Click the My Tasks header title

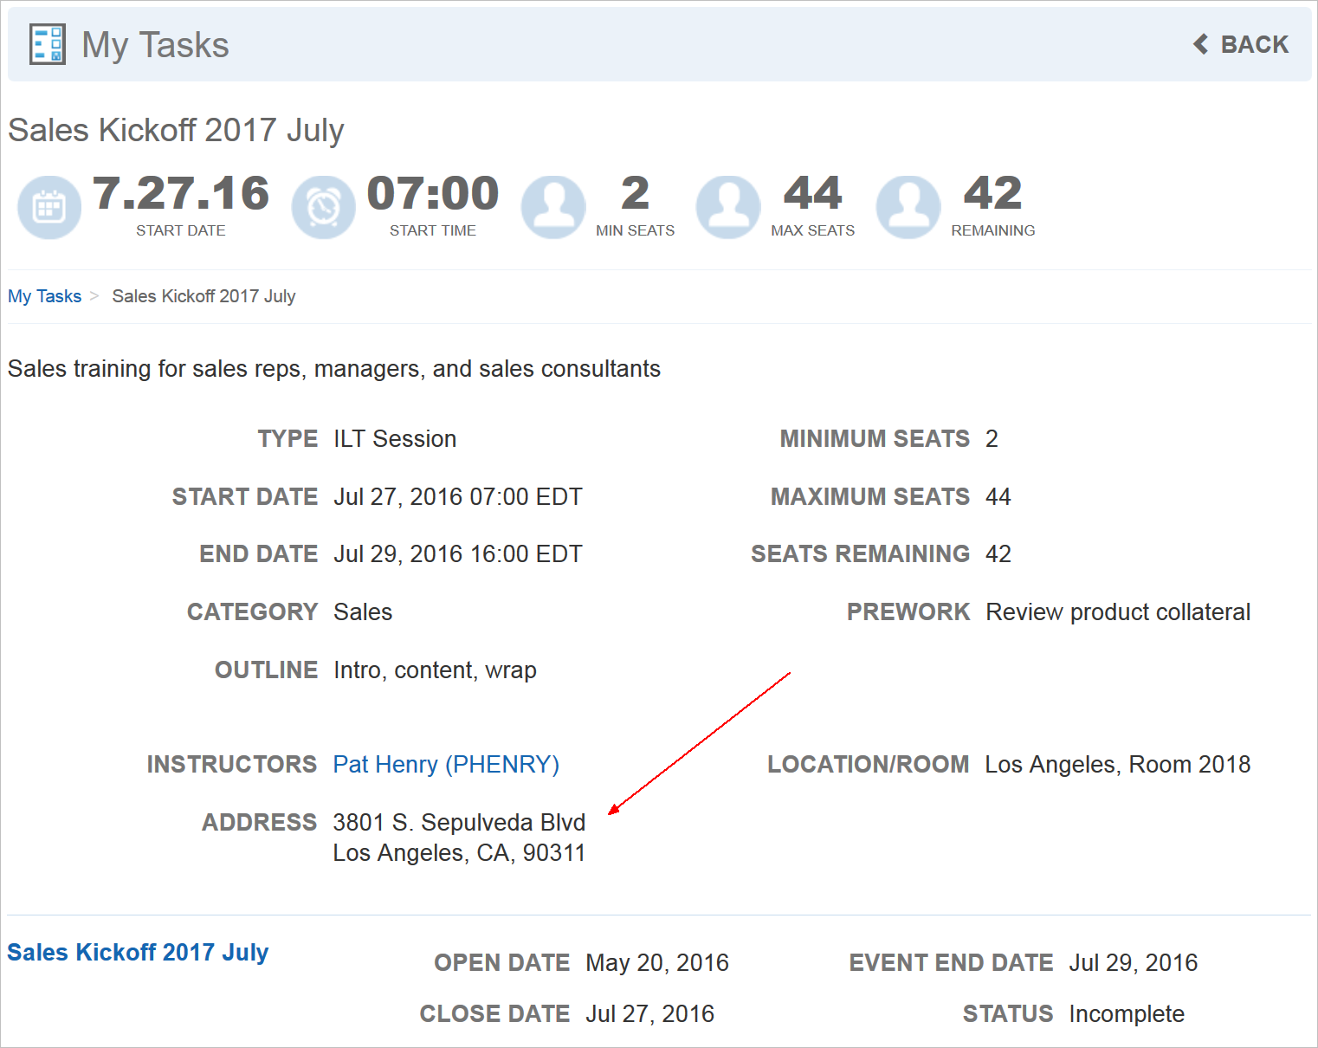coord(155,44)
